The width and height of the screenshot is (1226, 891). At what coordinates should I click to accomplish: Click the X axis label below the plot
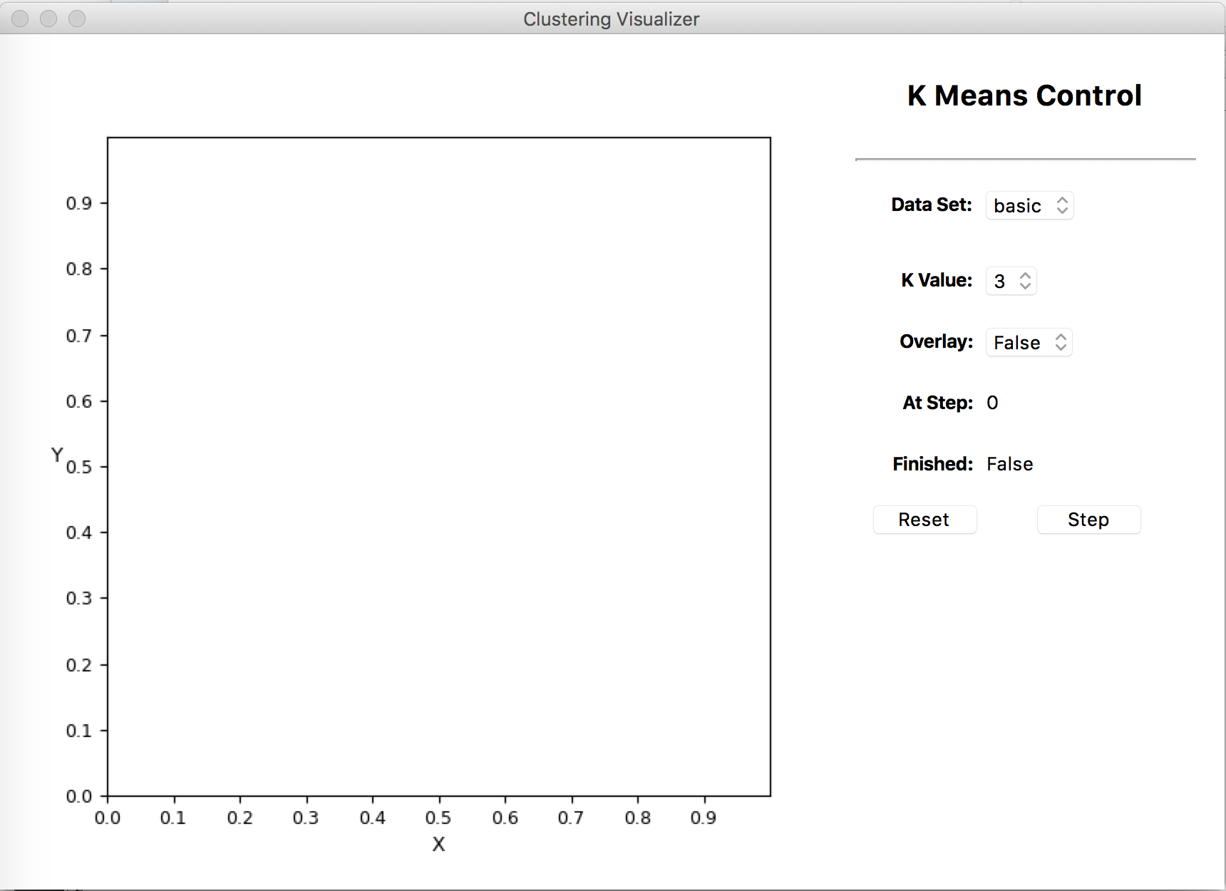438,845
